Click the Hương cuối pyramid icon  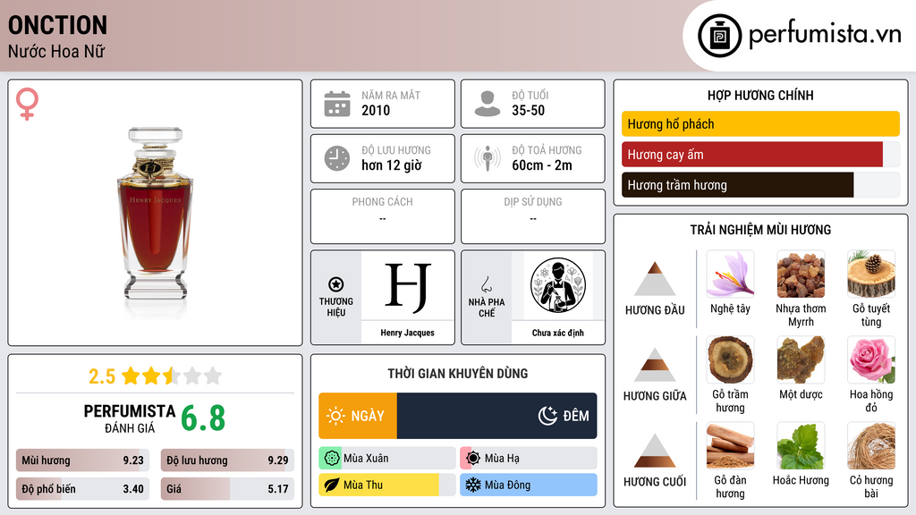pos(655,451)
